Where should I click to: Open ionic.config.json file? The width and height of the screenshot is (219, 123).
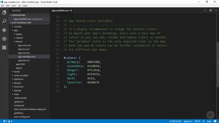[x=22, y=117]
